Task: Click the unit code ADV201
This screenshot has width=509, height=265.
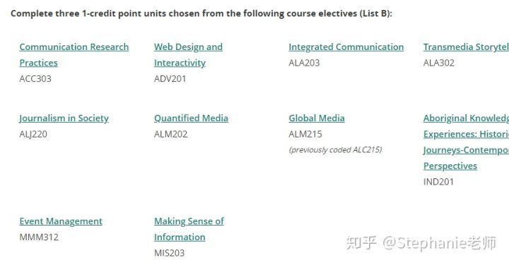Action: [170, 79]
